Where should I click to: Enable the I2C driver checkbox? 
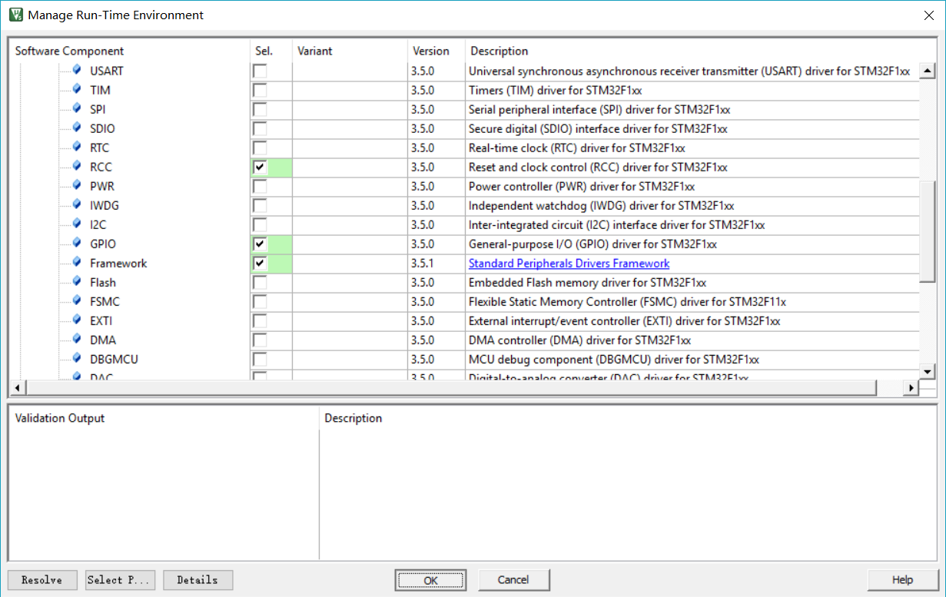point(260,225)
